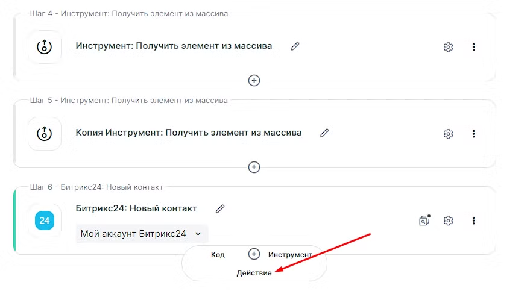Click the Битрикс24 app icon in step 6
Screen dimensions: 530x291
click(x=45, y=221)
